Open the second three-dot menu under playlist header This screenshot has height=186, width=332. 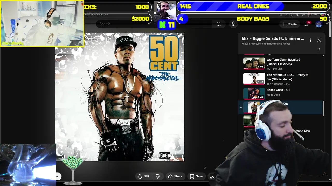pos(319,50)
